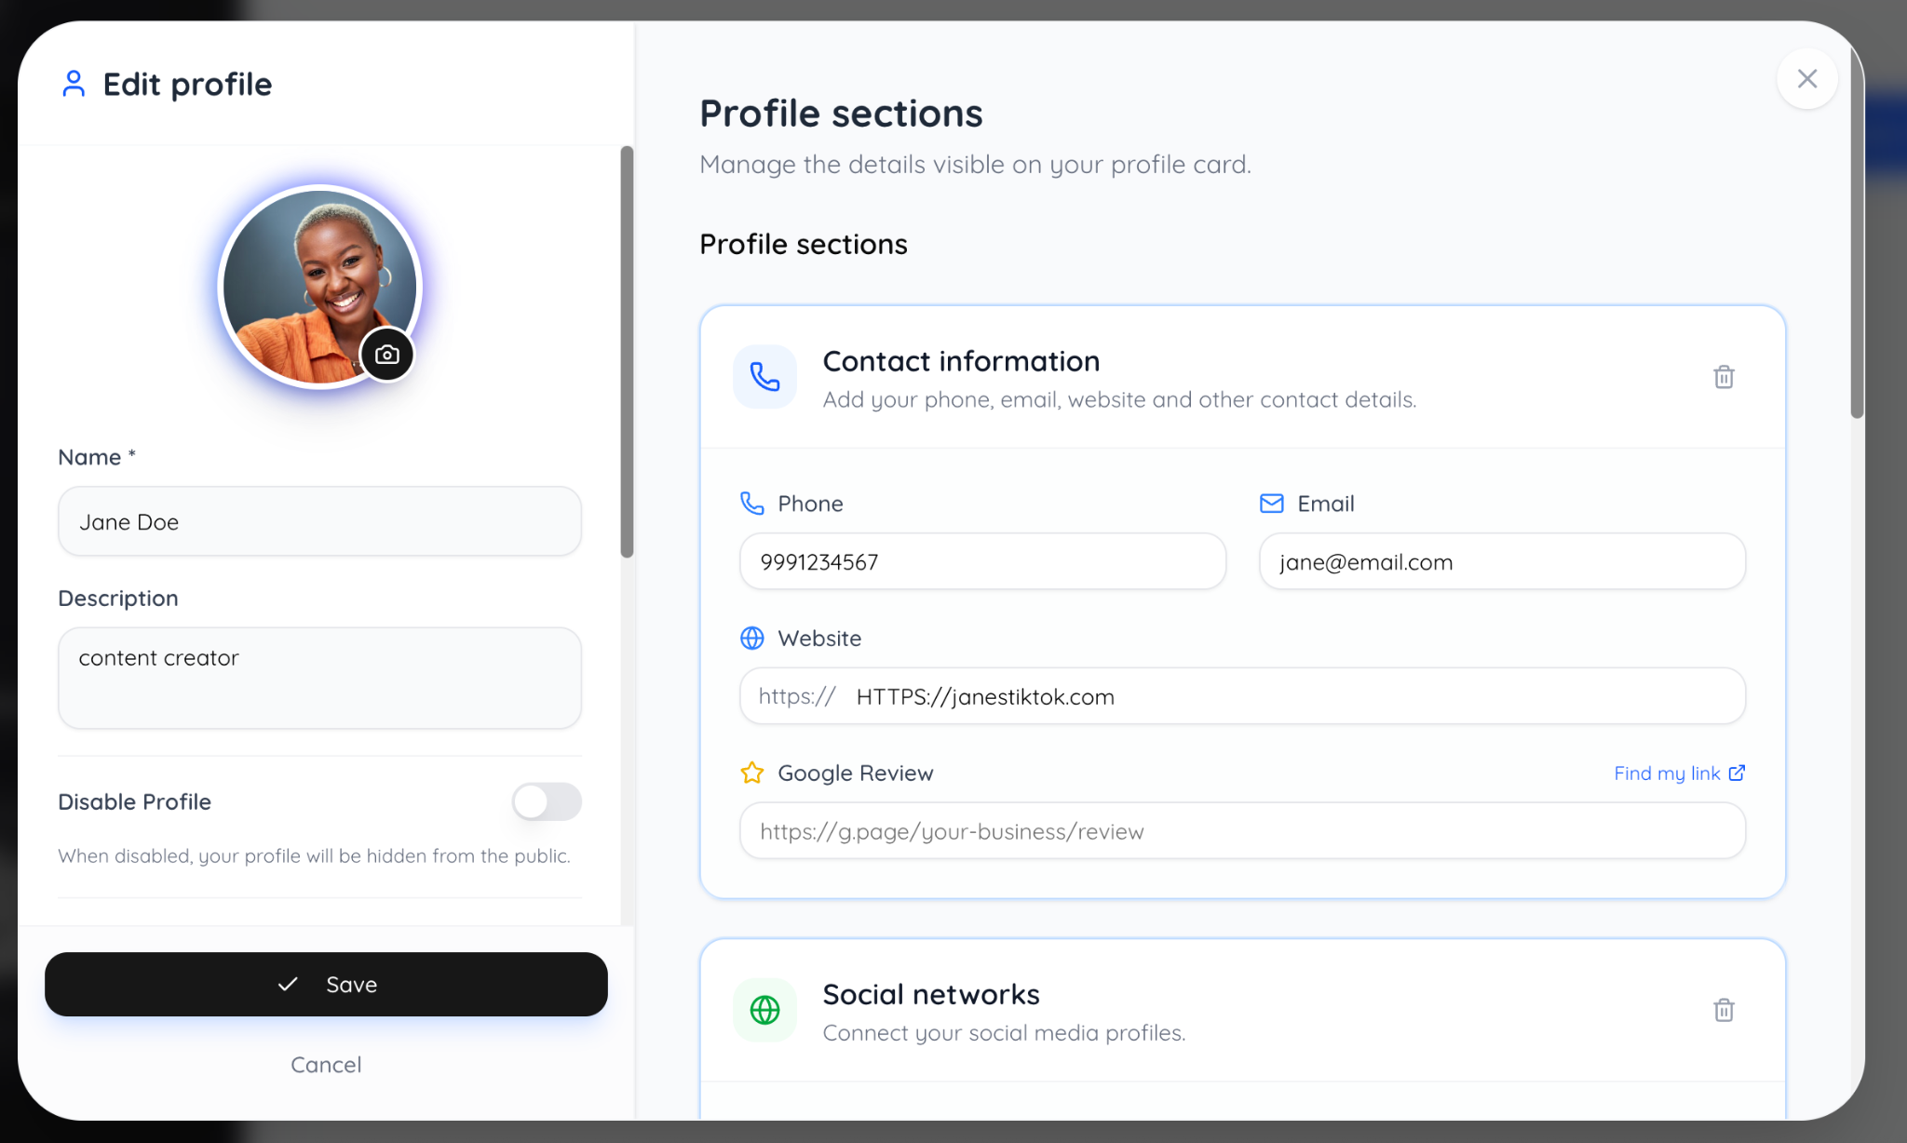Image resolution: width=1907 pixels, height=1143 pixels.
Task: Click the camera icon on the profile photo
Action: 388,354
